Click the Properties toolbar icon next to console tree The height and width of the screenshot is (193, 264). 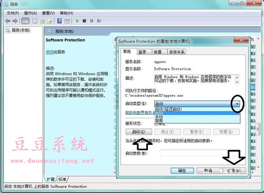(x=35, y=21)
